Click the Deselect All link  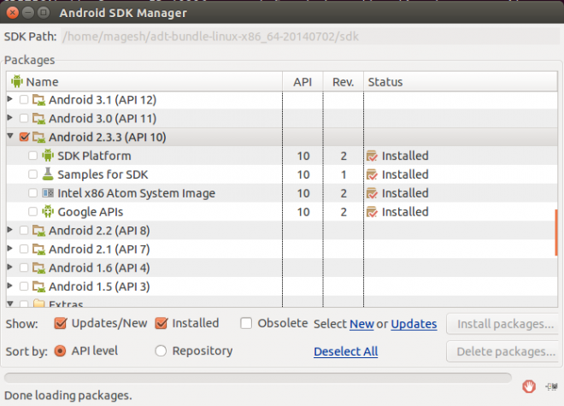point(345,351)
